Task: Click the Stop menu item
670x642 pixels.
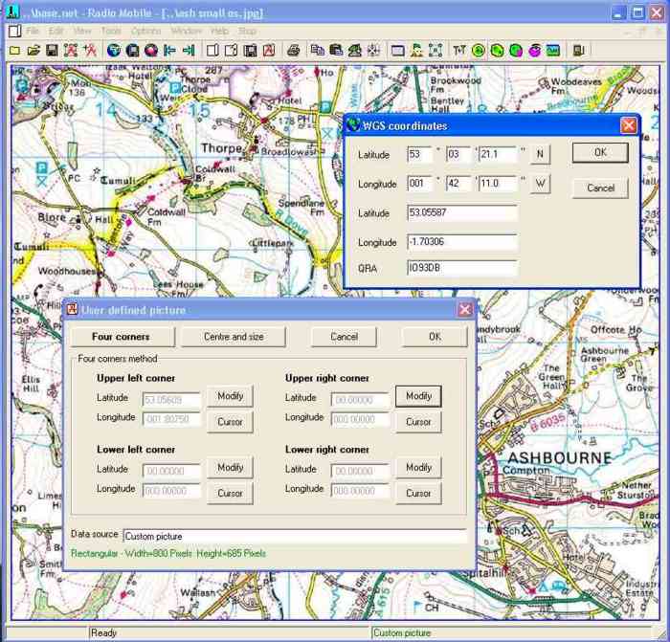Action: pos(247,32)
